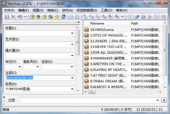This screenshot has width=170, height=114.
Task: Click the grayed Extended tags edit icon
Action: coord(129,17)
